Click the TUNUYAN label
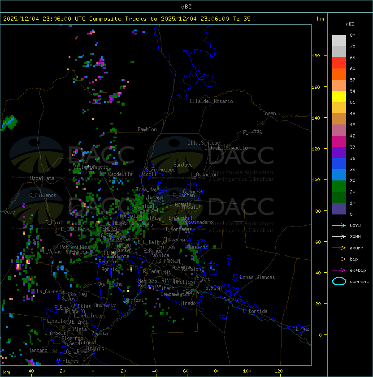Screen dimensions: 373x377 tap(95, 349)
